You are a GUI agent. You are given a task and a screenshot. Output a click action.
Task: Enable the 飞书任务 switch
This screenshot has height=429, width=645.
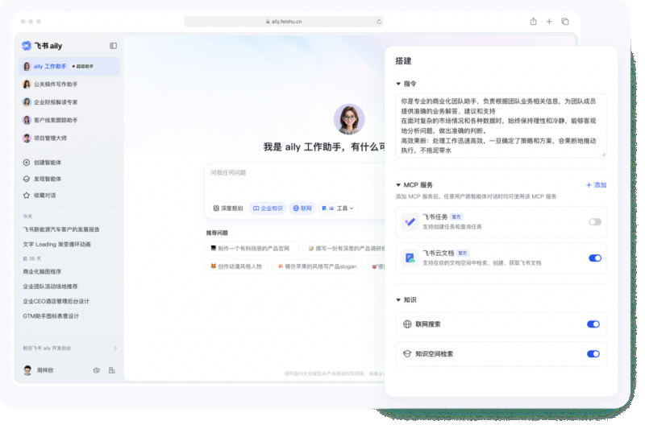pyautogui.click(x=595, y=222)
